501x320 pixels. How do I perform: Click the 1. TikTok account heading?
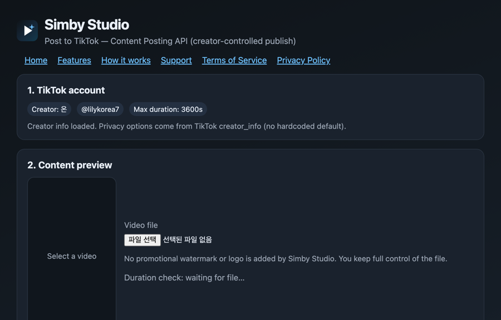(x=66, y=90)
